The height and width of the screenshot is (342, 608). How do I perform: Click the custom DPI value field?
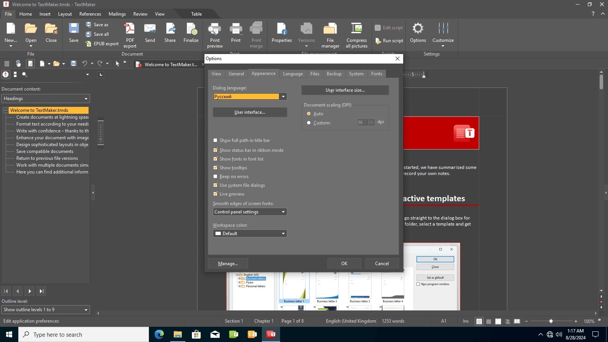click(x=362, y=122)
